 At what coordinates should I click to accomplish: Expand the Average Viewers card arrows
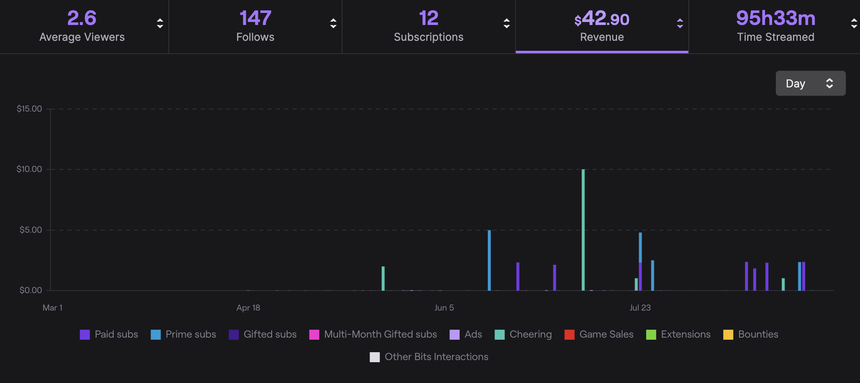click(x=160, y=23)
